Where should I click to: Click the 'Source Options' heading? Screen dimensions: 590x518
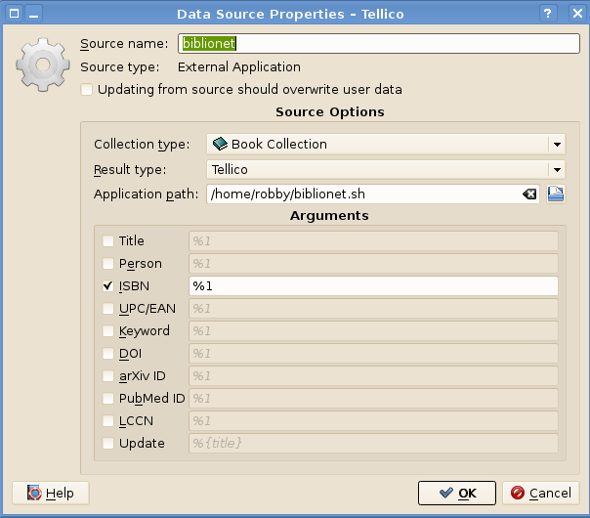(330, 111)
